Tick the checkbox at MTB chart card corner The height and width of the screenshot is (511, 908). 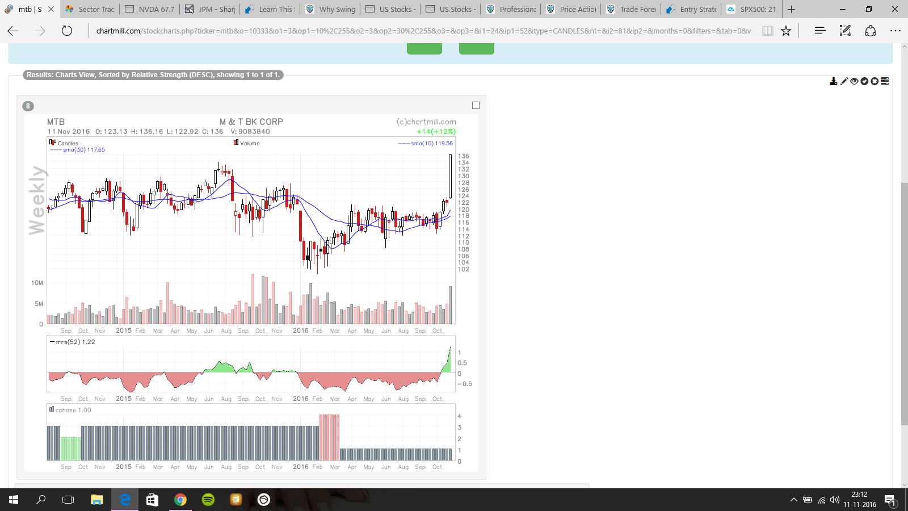pyautogui.click(x=476, y=105)
